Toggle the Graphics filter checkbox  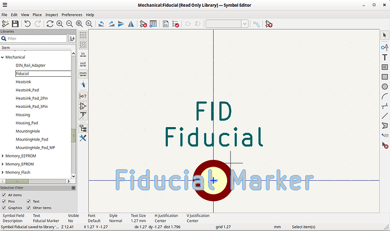(x=5, y=208)
